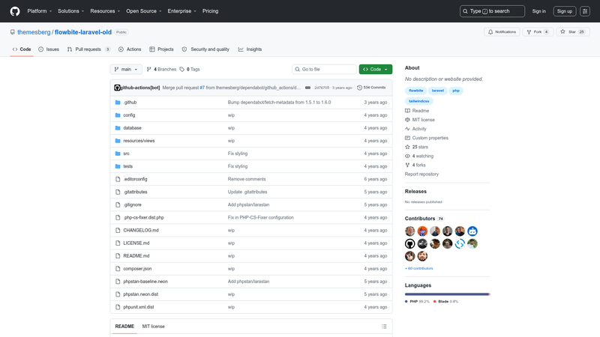600x337 pixels.
Task: Expand the Open Source menu
Action: click(143, 11)
